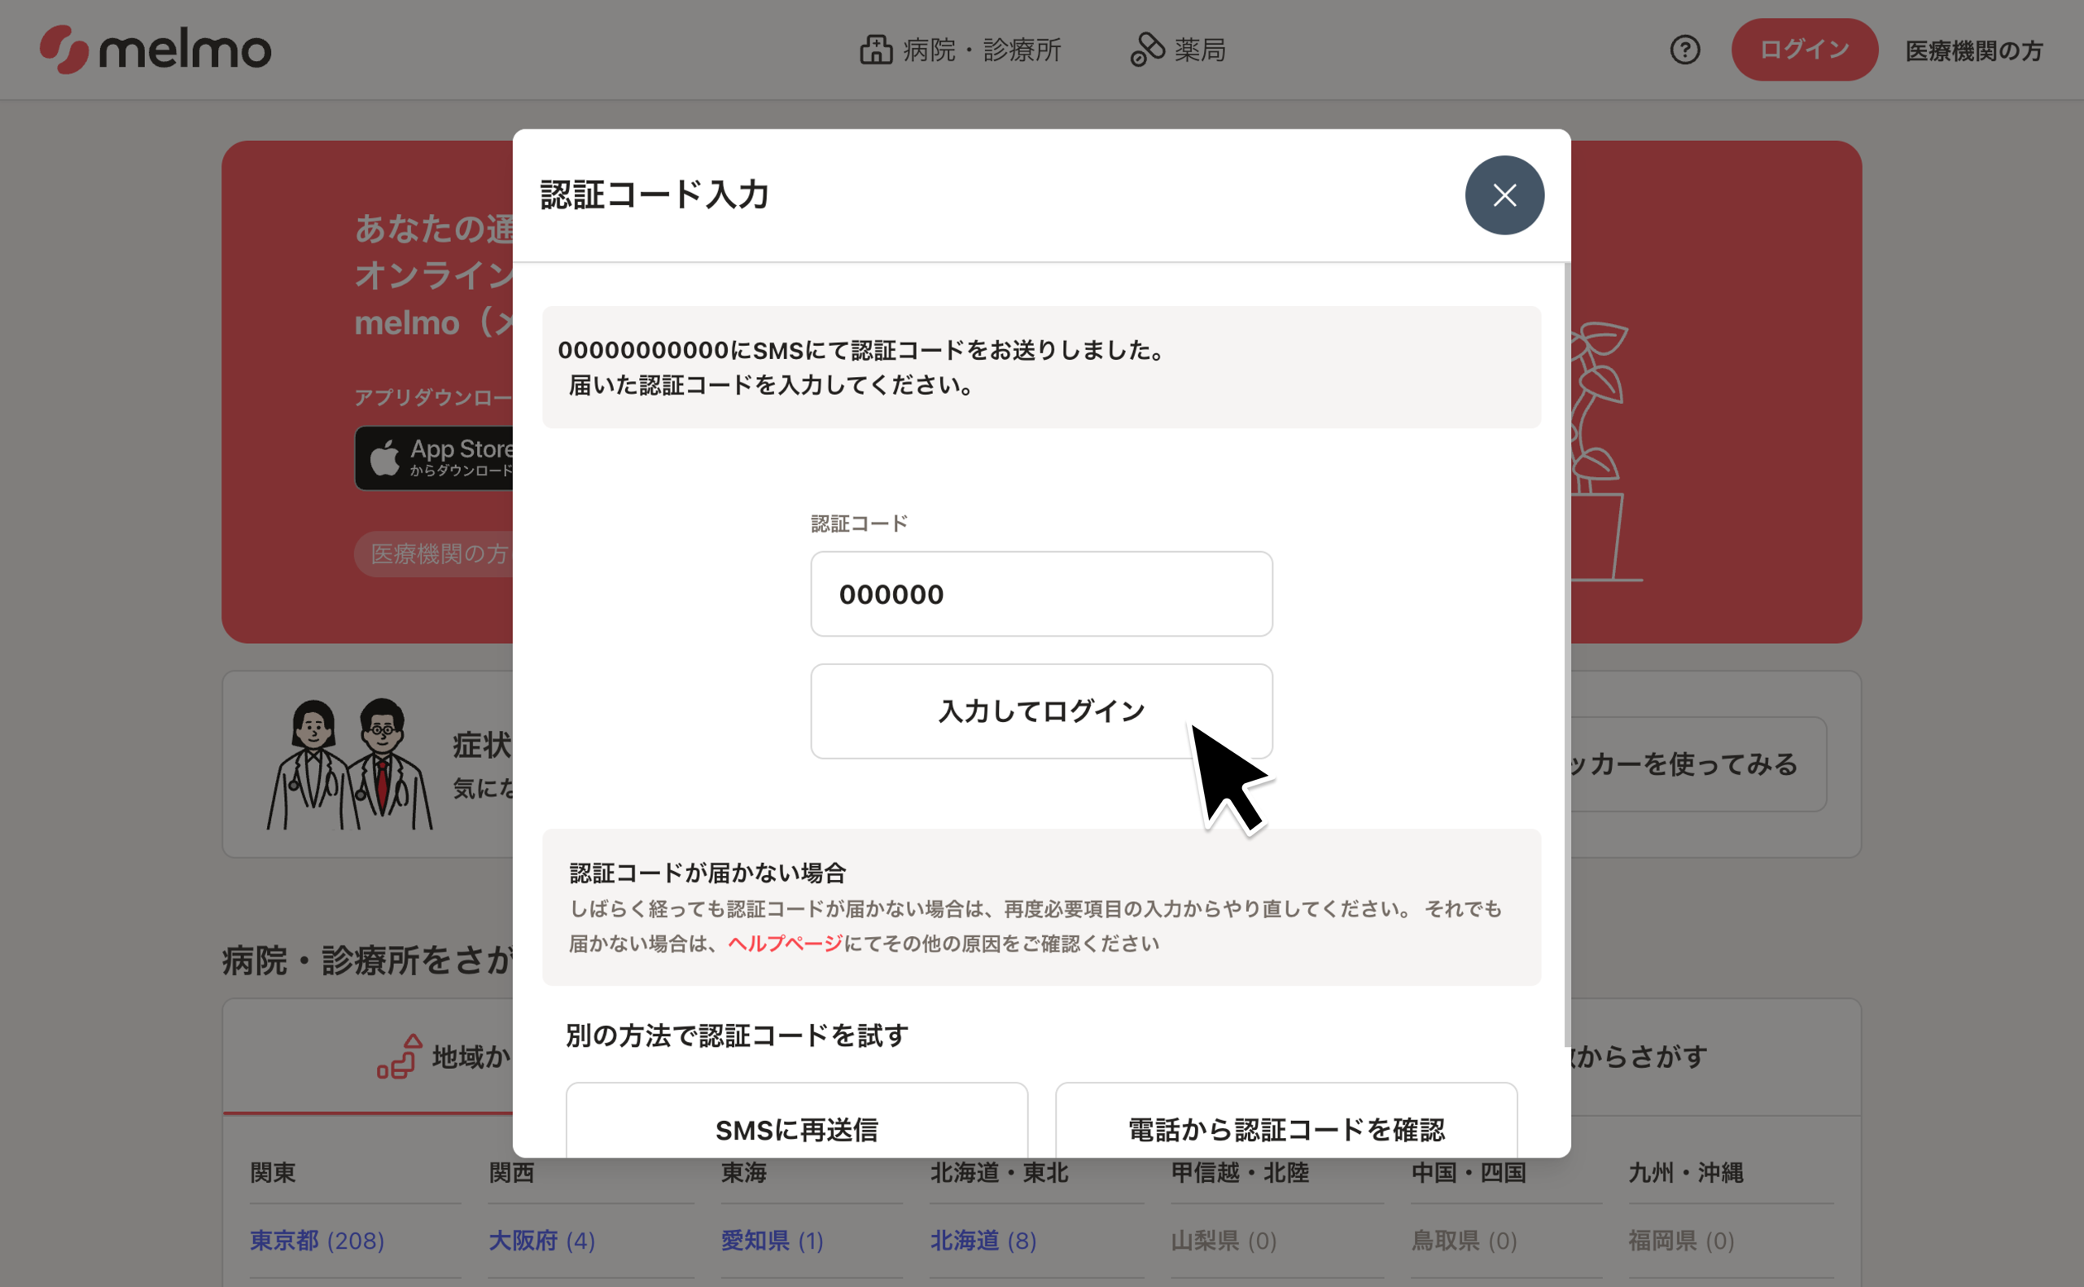This screenshot has height=1287, width=2084.
Task: Click the region search map icon
Action: 400,1057
